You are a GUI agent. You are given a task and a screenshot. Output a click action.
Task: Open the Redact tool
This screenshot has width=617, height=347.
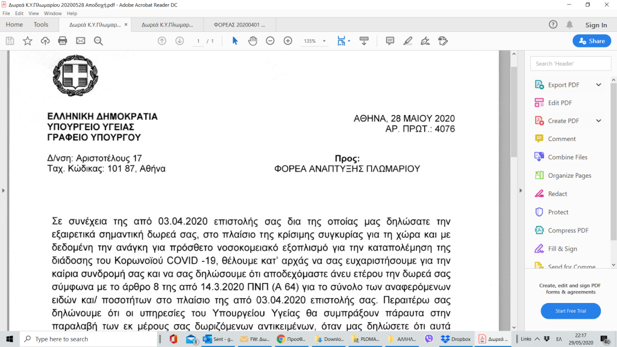(x=557, y=194)
